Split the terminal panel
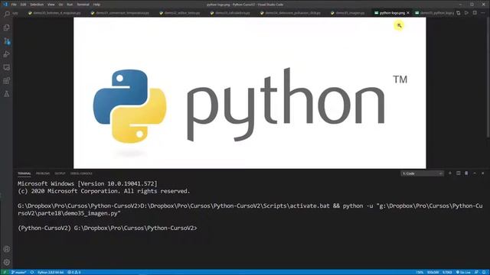Image resolution: width=490 pixels, height=275 pixels. pyautogui.click(x=458, y=173)
